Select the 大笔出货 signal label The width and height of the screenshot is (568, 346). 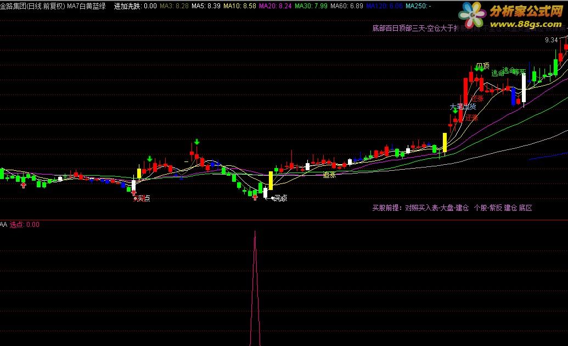[463, 107]
